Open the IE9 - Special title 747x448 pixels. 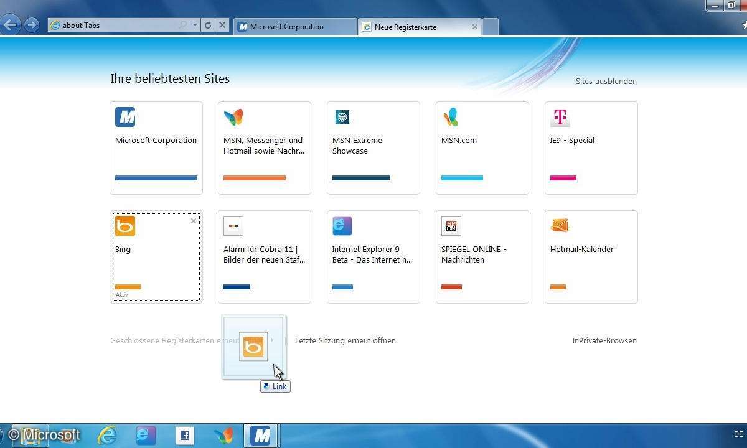(572, 140)
